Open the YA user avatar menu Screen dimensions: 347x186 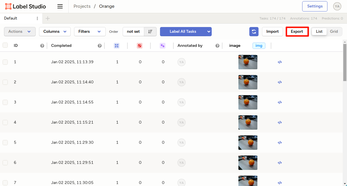337,6
